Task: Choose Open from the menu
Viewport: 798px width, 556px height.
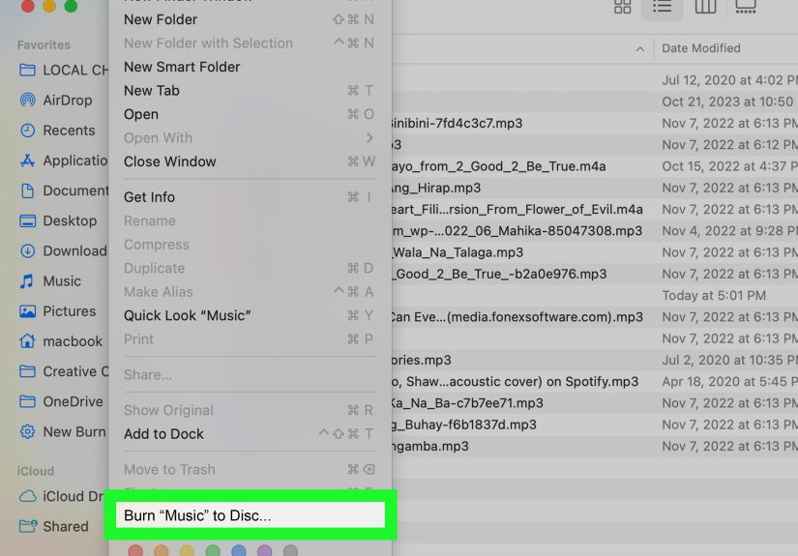Action: (250, 114)
